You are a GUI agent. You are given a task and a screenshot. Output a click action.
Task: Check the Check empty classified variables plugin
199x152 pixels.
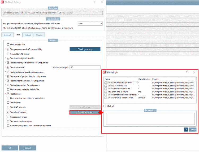[x=106, y=95]
